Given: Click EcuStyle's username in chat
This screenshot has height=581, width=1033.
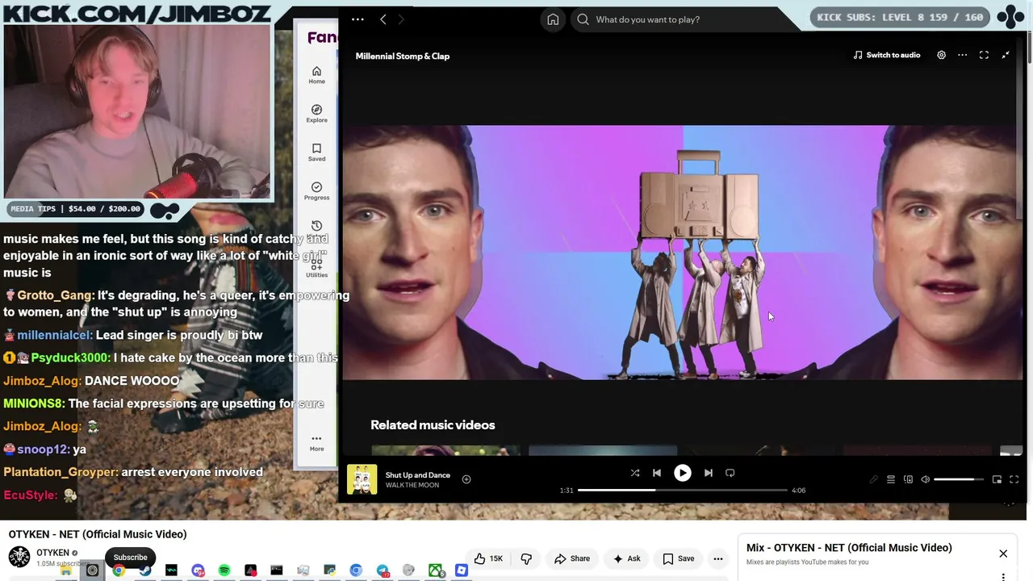Looking at the screenshot, I should (30, 495).
